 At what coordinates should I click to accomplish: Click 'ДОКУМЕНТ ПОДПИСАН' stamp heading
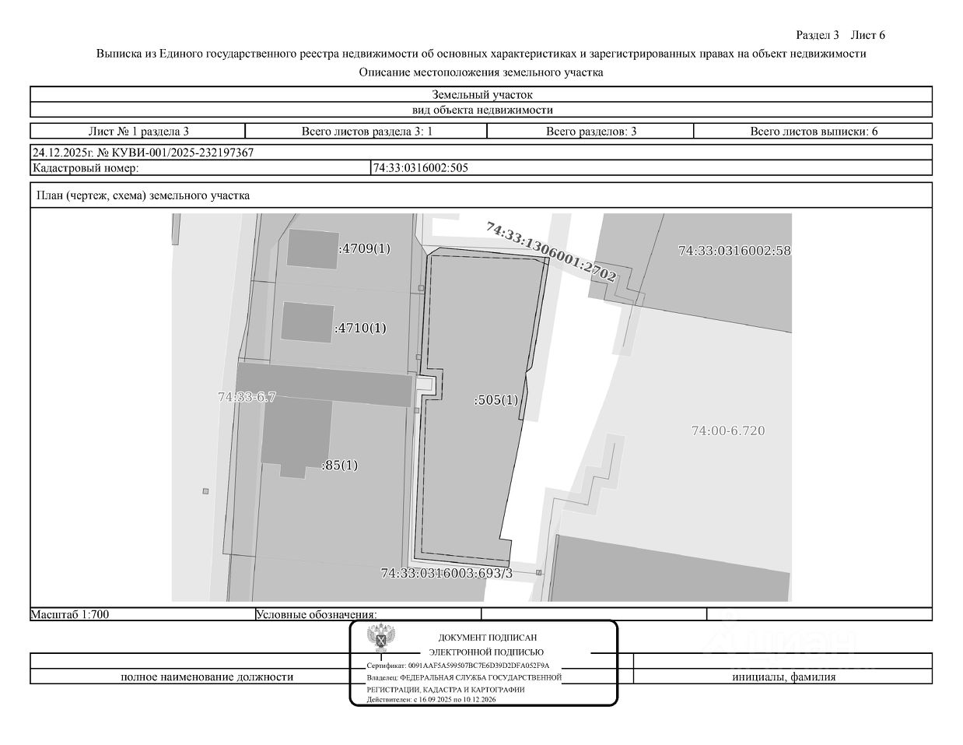point(488,638)
